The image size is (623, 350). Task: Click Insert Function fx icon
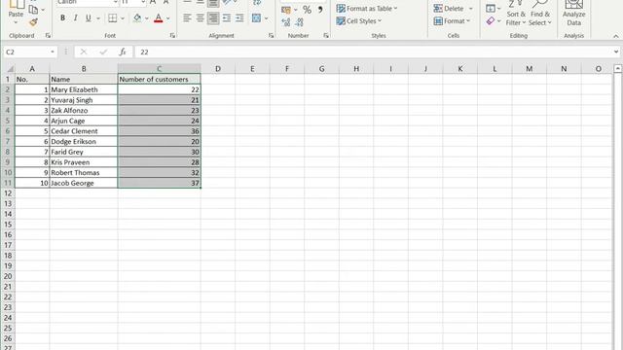(123, 52)
